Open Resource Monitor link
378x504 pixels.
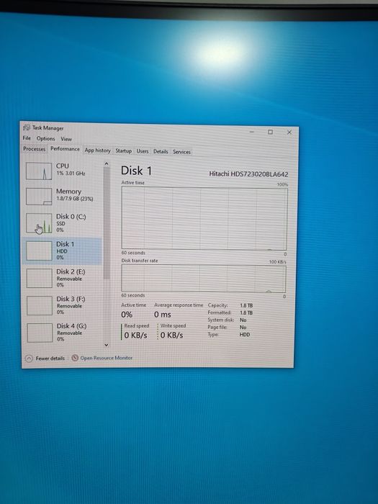107,358
